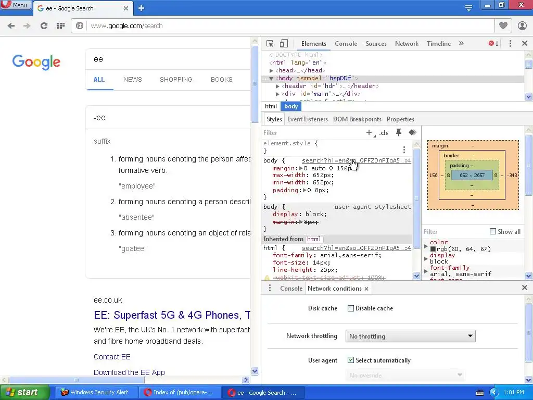Expand the computed display property
533x400 pixels.
point(426,258)
